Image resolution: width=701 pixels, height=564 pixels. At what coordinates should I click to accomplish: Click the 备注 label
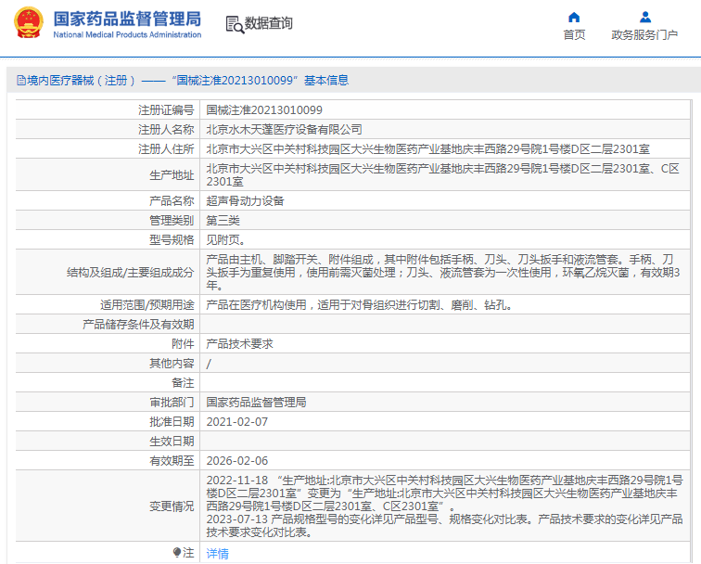[183, 383]
